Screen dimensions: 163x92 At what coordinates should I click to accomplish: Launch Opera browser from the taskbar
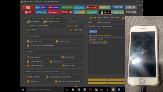[90, 90]
